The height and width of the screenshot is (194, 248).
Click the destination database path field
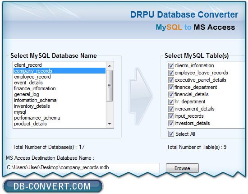tap(83, 167)
